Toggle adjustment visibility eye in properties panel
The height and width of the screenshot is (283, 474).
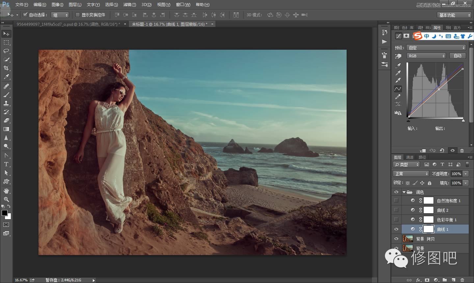pos(453,150)
